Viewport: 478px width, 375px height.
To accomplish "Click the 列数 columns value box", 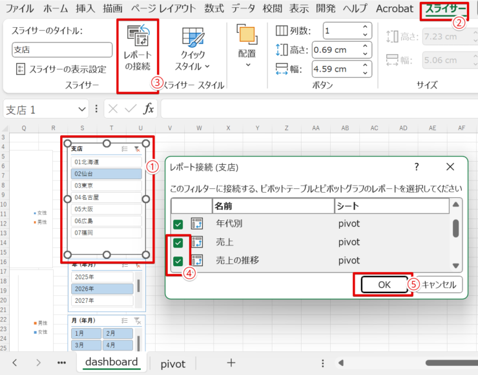I will [342, 31].
